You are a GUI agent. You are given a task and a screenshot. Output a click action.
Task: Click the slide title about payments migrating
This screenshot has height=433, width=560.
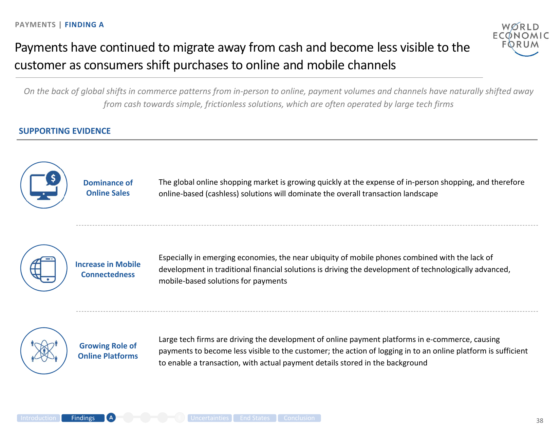(242, 56)
